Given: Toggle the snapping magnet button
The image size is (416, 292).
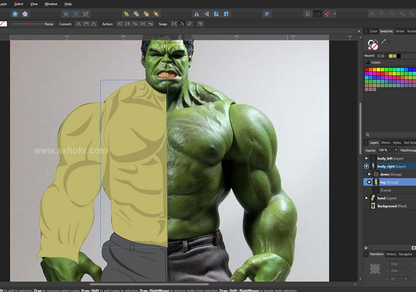Looking at the screenshot, I should coord(328,14).
